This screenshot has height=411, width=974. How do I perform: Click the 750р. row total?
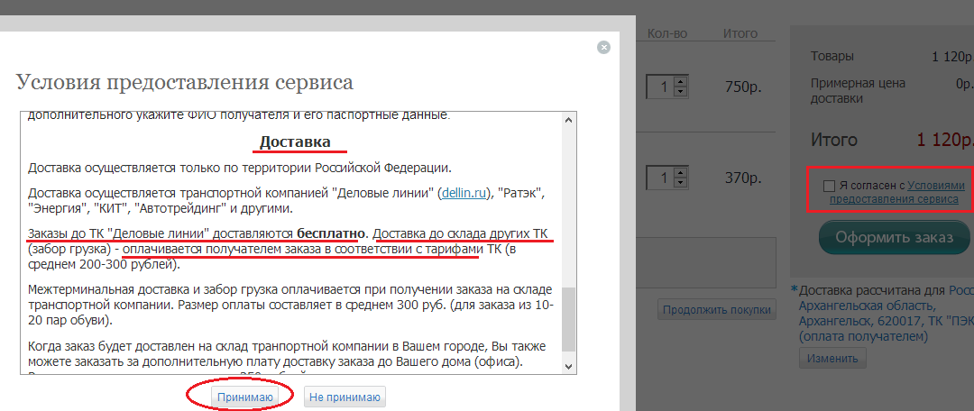(743, 87)
